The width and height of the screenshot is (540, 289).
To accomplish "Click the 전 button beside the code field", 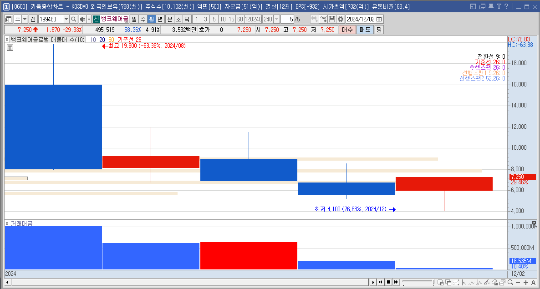I will (x=33, y=19).
